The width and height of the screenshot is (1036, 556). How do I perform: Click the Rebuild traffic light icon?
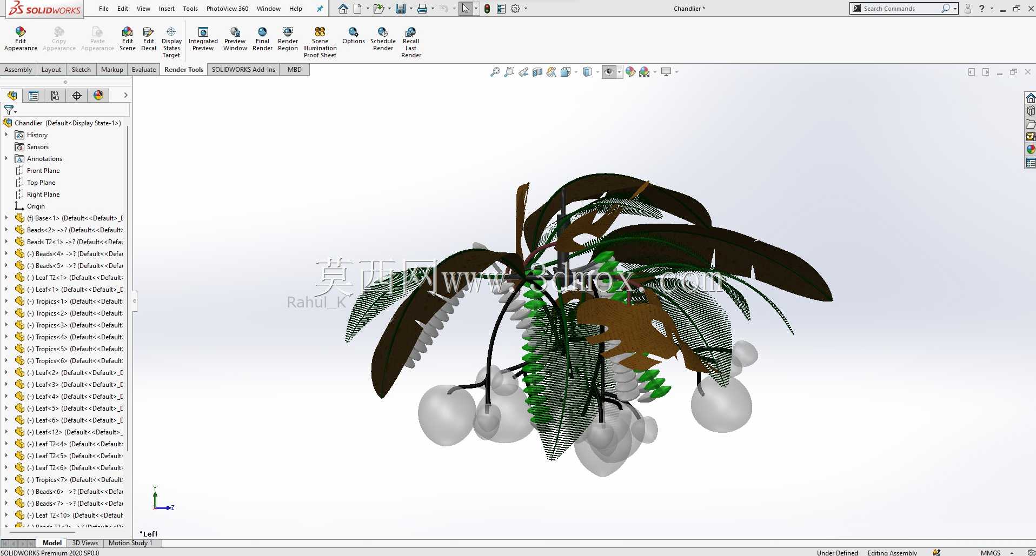click(x=487, y=9)
